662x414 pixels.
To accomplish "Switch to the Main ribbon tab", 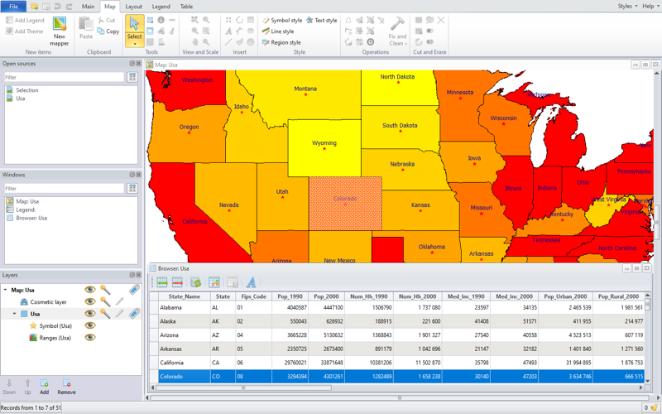I will tap(88, 7).
